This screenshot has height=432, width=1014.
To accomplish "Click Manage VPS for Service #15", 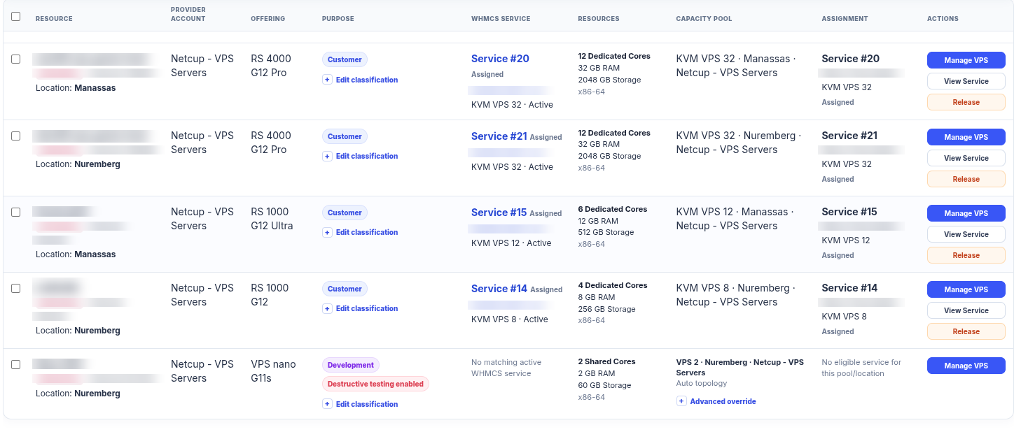I will (x=966, y=213).
